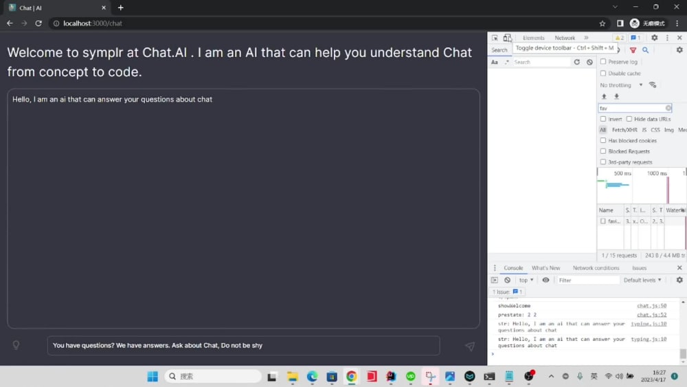This screenshot has height=387, width=687.
Task: Show console sidebar icon
Action: tap(495, 280)
